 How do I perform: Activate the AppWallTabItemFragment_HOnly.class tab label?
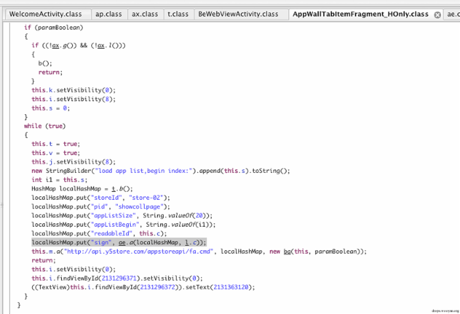[x=361, y=14]
